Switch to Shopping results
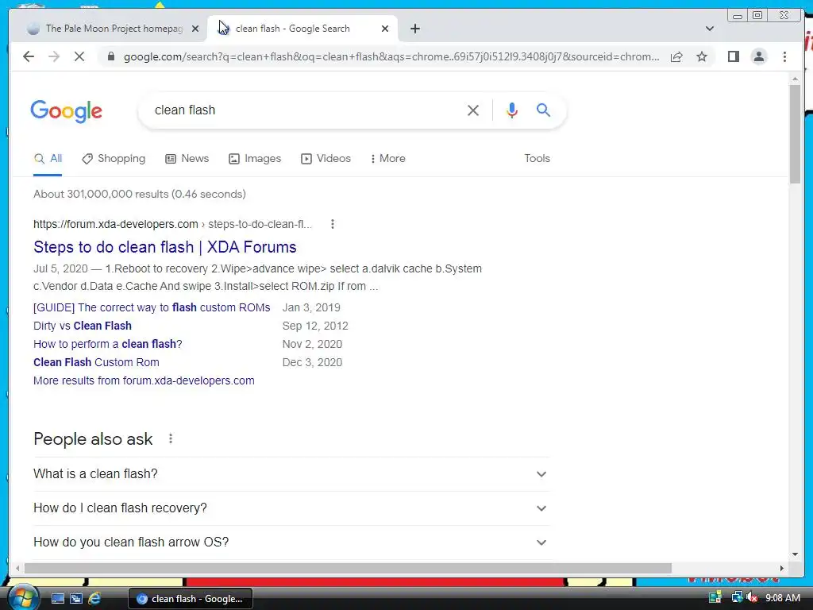 click(114, 159)
